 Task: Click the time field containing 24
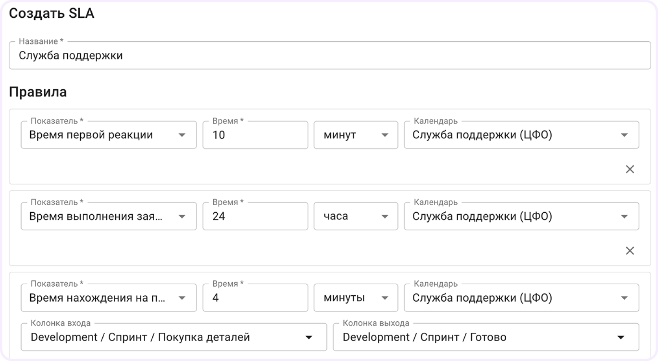point(255,216)
